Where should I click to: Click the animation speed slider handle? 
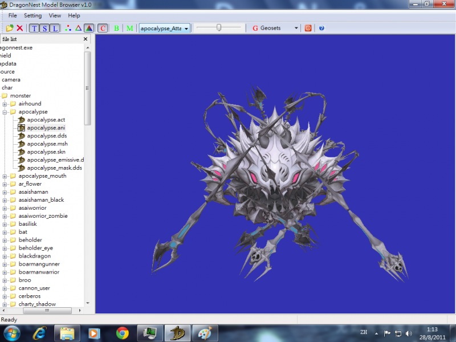(219, 27)
